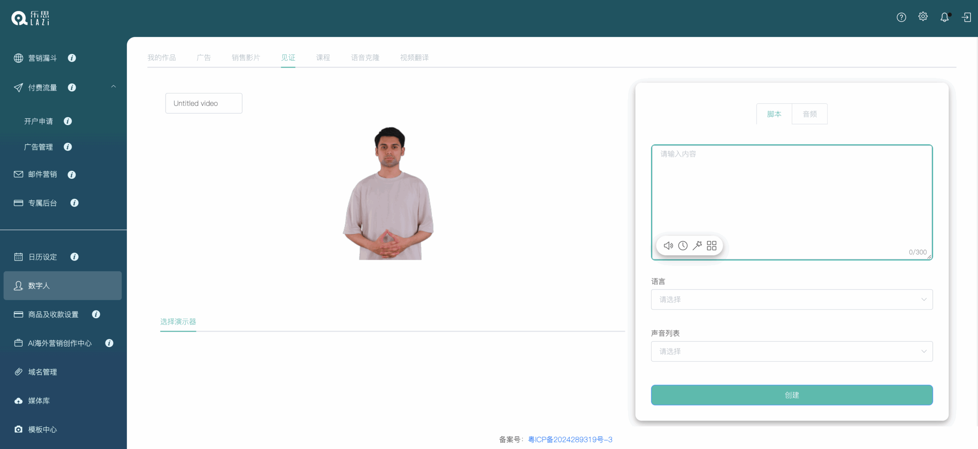978x449 pixels.
Task: Click the presenter avatar preview image
Action: (389, 193)
